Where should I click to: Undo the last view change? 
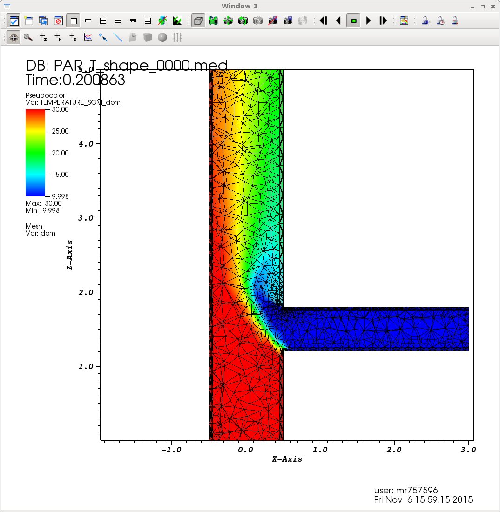tap(243, 21)
